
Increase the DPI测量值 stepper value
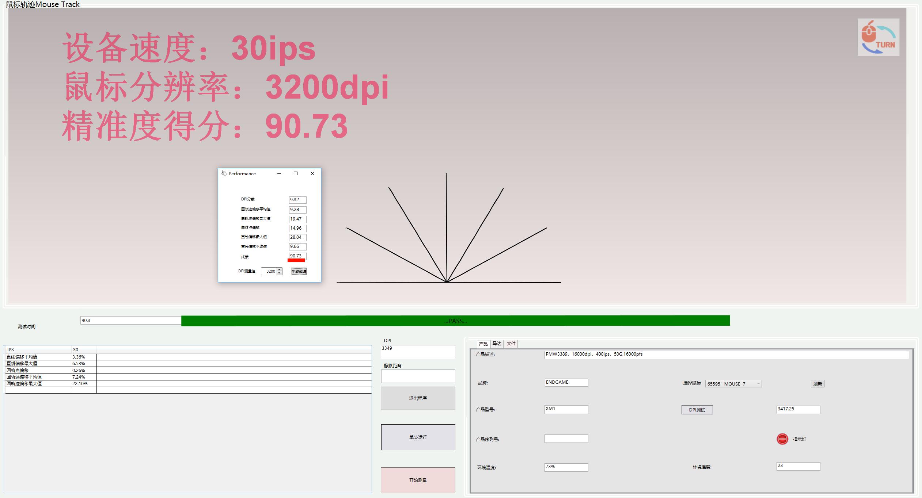click(x=280, y=269)
